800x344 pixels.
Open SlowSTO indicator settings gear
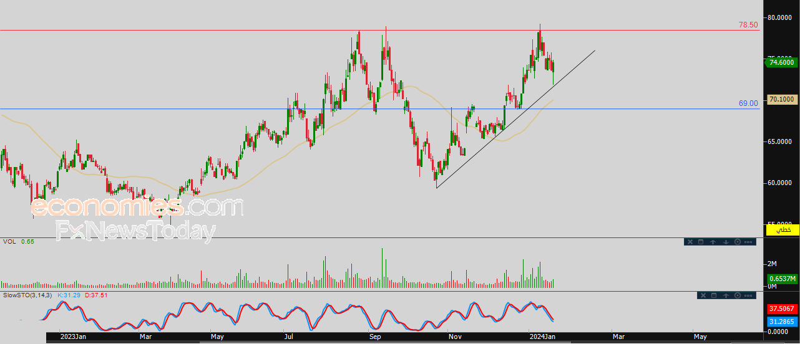tap(738, 295)
